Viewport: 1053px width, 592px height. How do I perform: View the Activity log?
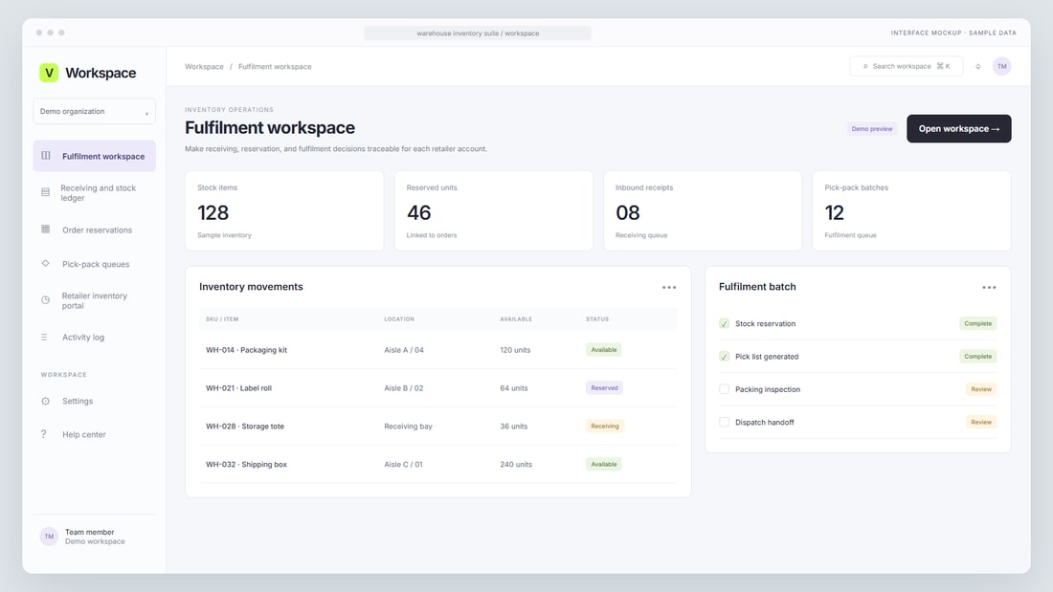(x=94, y=337)
